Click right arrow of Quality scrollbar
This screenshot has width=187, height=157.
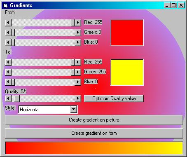(x=78, y=98)
